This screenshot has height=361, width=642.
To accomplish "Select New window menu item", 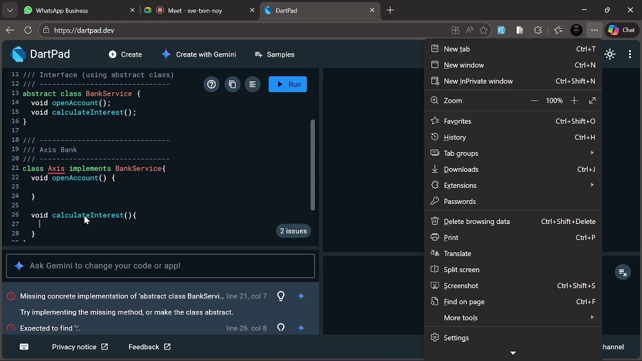I will pos(513,65).
